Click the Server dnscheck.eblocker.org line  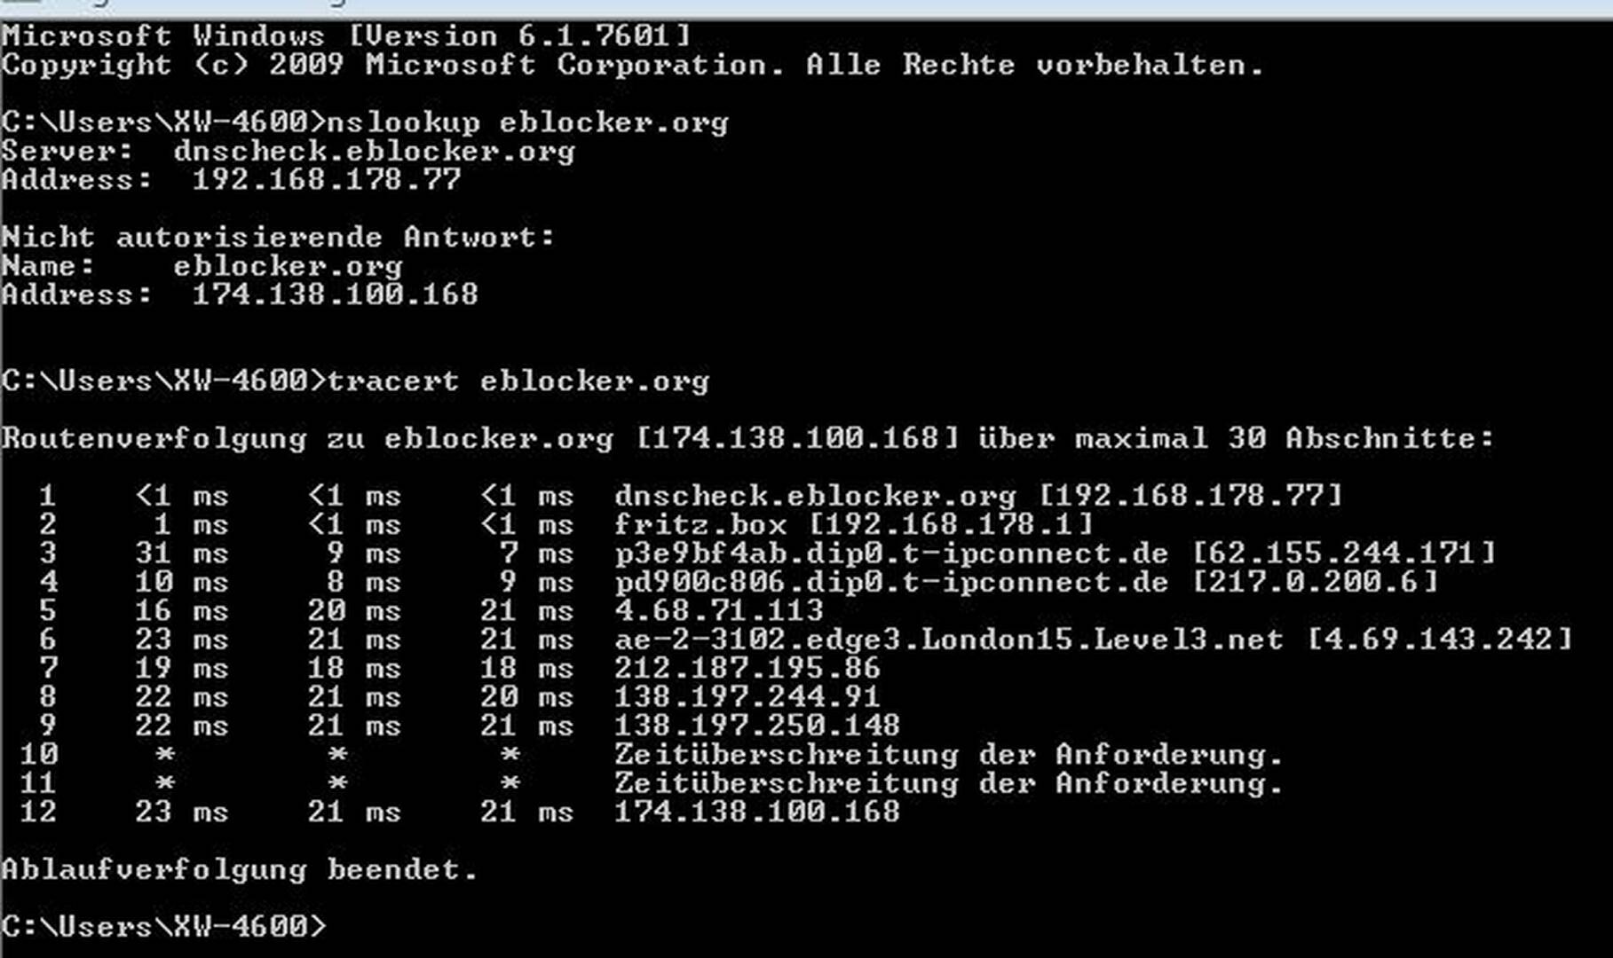click(289, 152)
